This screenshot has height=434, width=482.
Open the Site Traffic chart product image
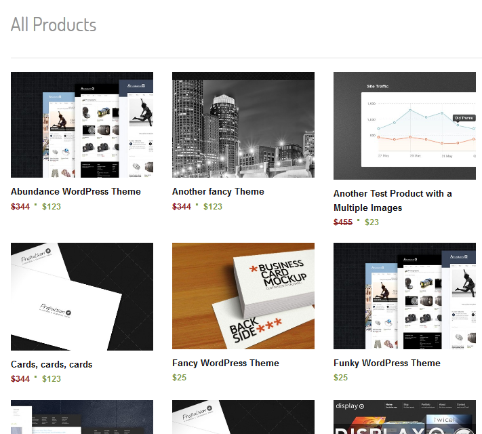point(405,125)
